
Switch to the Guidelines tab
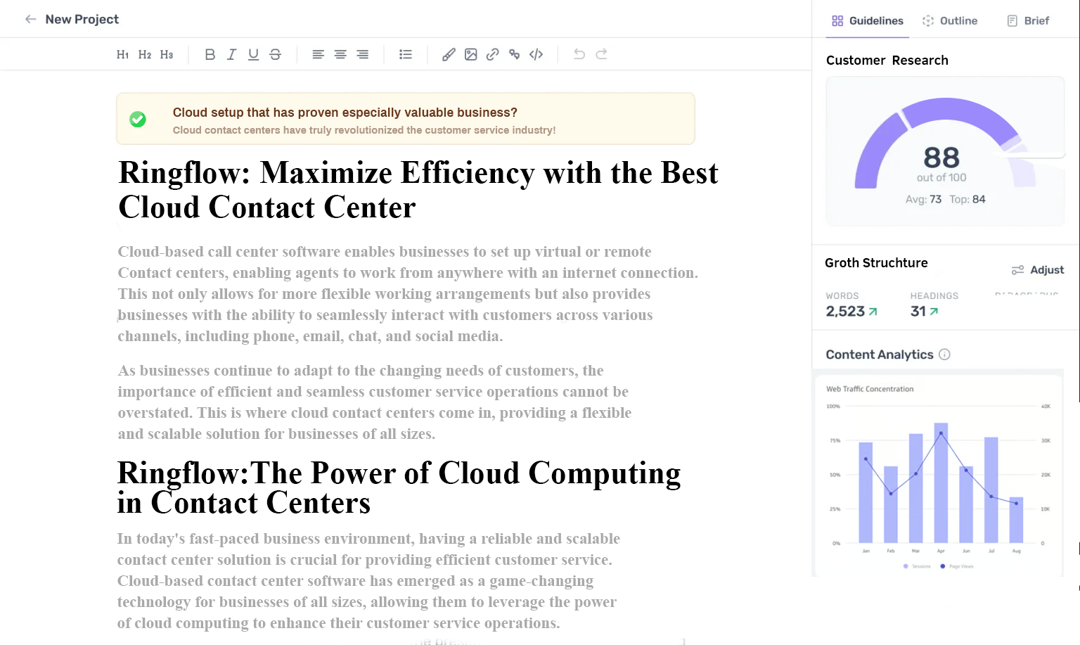(x=868, y=20)
